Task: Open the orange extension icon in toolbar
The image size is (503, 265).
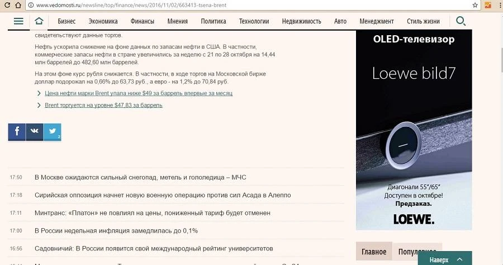Action: pos(488,5)
